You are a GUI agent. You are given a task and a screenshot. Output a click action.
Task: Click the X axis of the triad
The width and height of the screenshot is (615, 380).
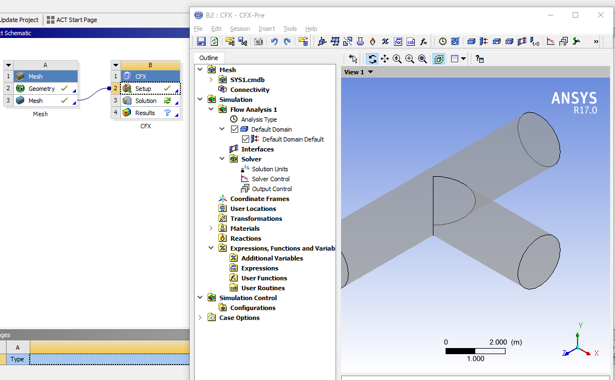596,353
